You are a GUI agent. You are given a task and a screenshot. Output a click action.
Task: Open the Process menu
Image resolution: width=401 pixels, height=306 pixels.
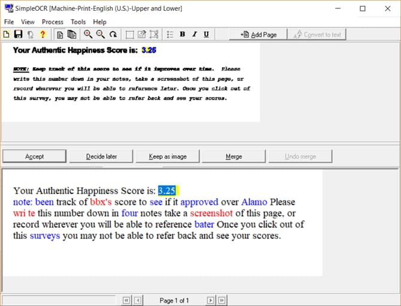point(53,22)
